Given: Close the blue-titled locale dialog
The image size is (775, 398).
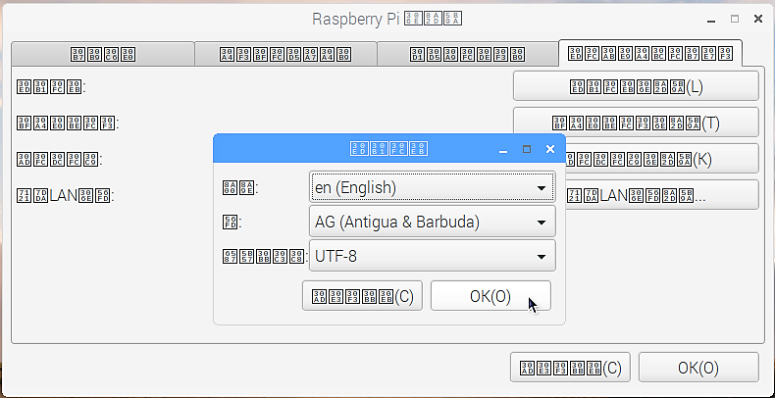Looking at the screenshot, I should pyautogui.click(x=550, y=149).
